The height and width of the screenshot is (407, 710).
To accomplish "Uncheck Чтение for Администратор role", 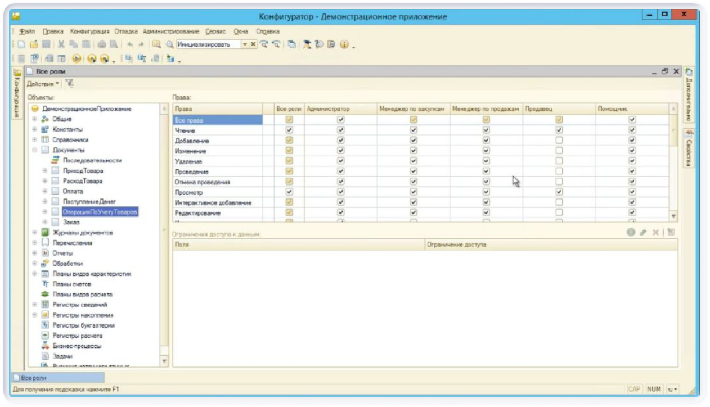I will pos(340,130).
